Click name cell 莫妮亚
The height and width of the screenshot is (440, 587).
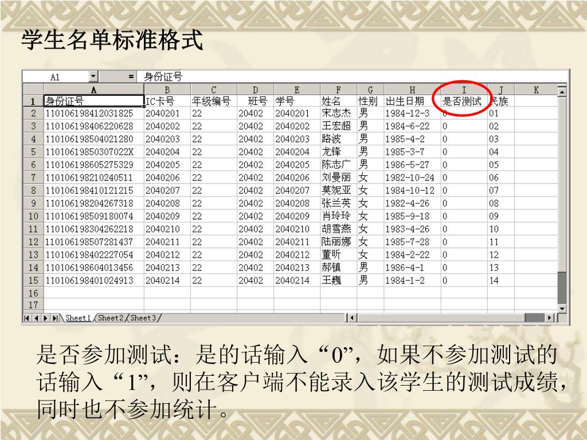coord(338,190)
